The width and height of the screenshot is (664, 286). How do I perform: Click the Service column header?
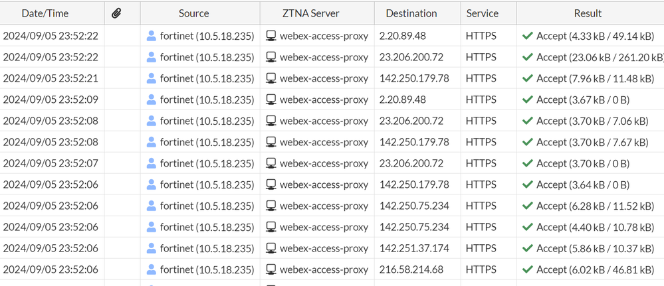coord(482,13)
